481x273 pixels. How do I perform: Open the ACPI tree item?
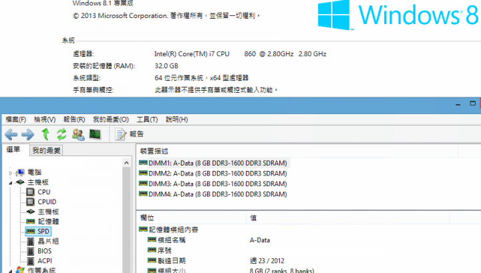[x=45, y=261]
